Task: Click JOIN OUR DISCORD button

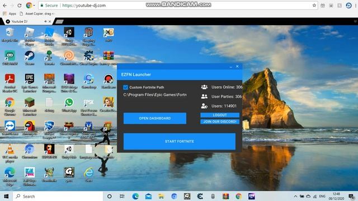Action: pyautogui.click(x=220, y=122)
